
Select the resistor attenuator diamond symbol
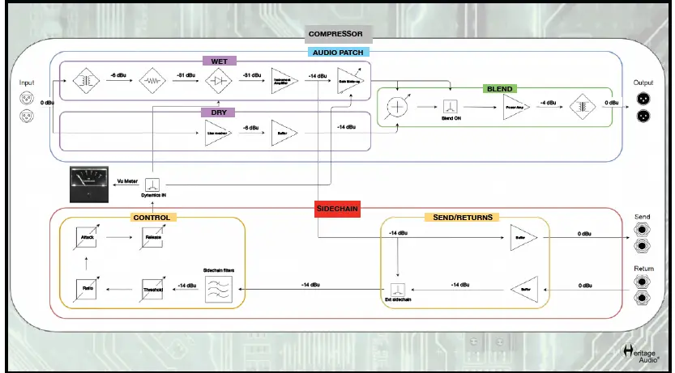[152, 80]
